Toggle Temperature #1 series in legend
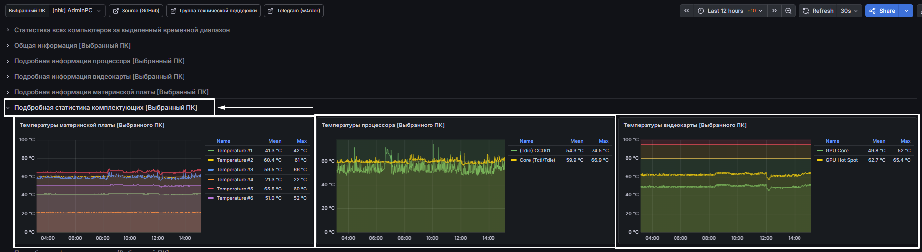This screenshot has height=252, width=922. pos(235,151)
